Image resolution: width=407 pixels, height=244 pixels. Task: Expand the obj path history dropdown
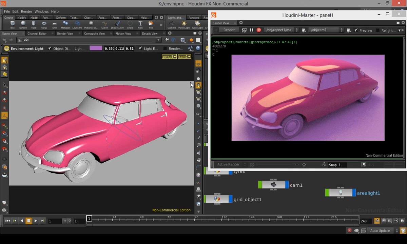click(158, 40)
